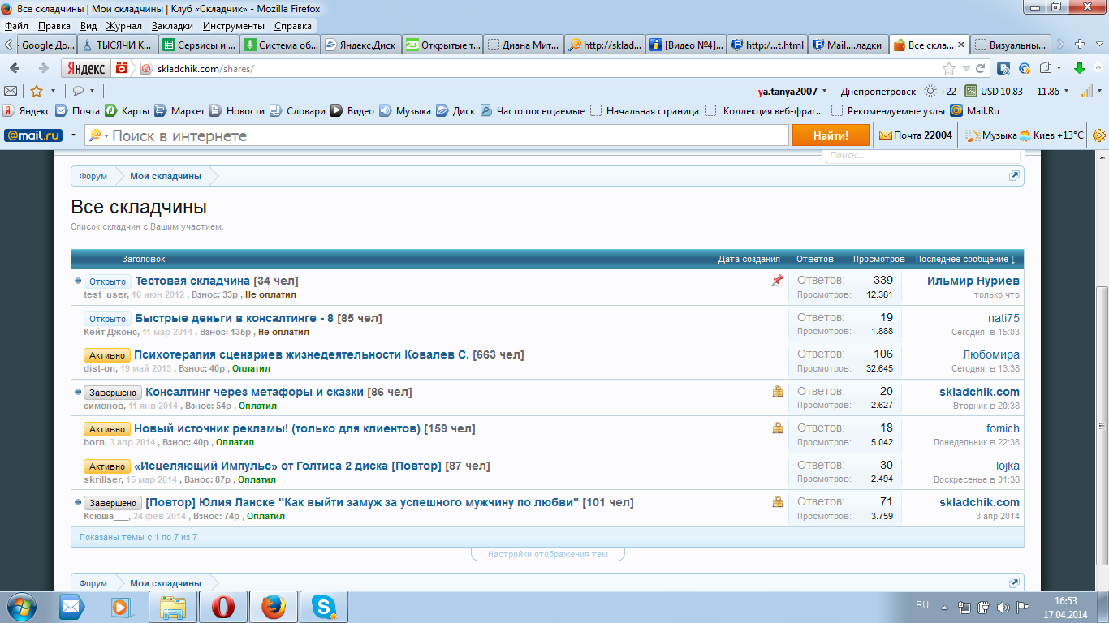
Task: Open the address bar history dropdown arrow
Action: (966, 69)
